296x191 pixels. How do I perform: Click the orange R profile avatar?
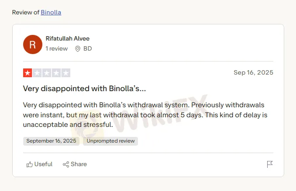point(32,44)
